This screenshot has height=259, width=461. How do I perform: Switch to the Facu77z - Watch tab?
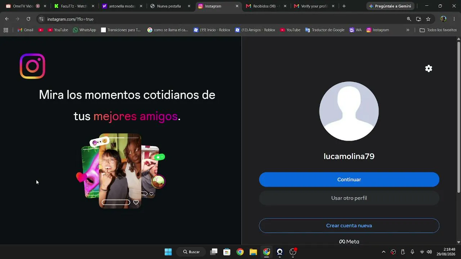pyautogui.click(x=74, y=6)
